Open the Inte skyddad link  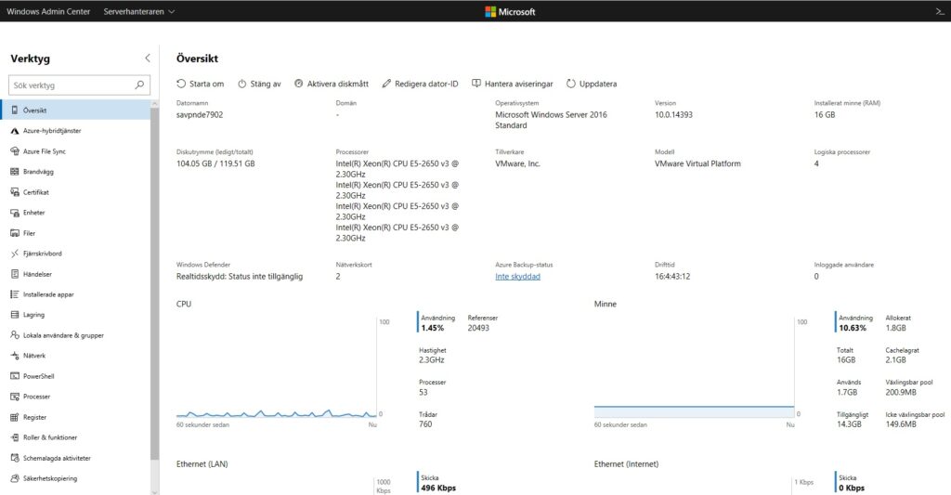click(517, 276)
